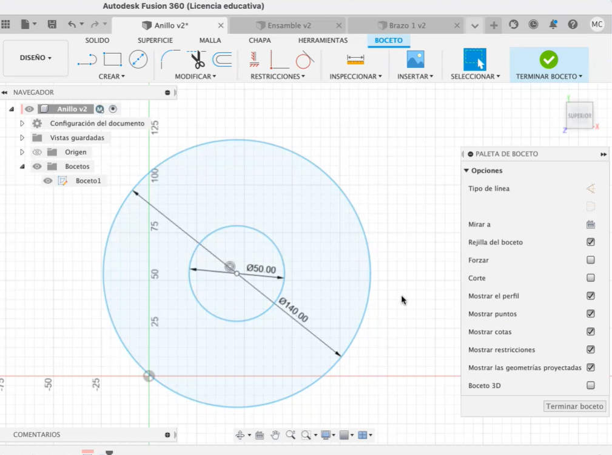The width and height of the screenshot is (612, 455).
Task: Switch to the SOLIDO tab
Action: (x=97, y=40)
